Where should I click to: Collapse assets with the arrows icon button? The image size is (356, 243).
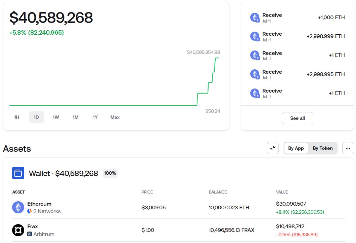coord(273,148)
